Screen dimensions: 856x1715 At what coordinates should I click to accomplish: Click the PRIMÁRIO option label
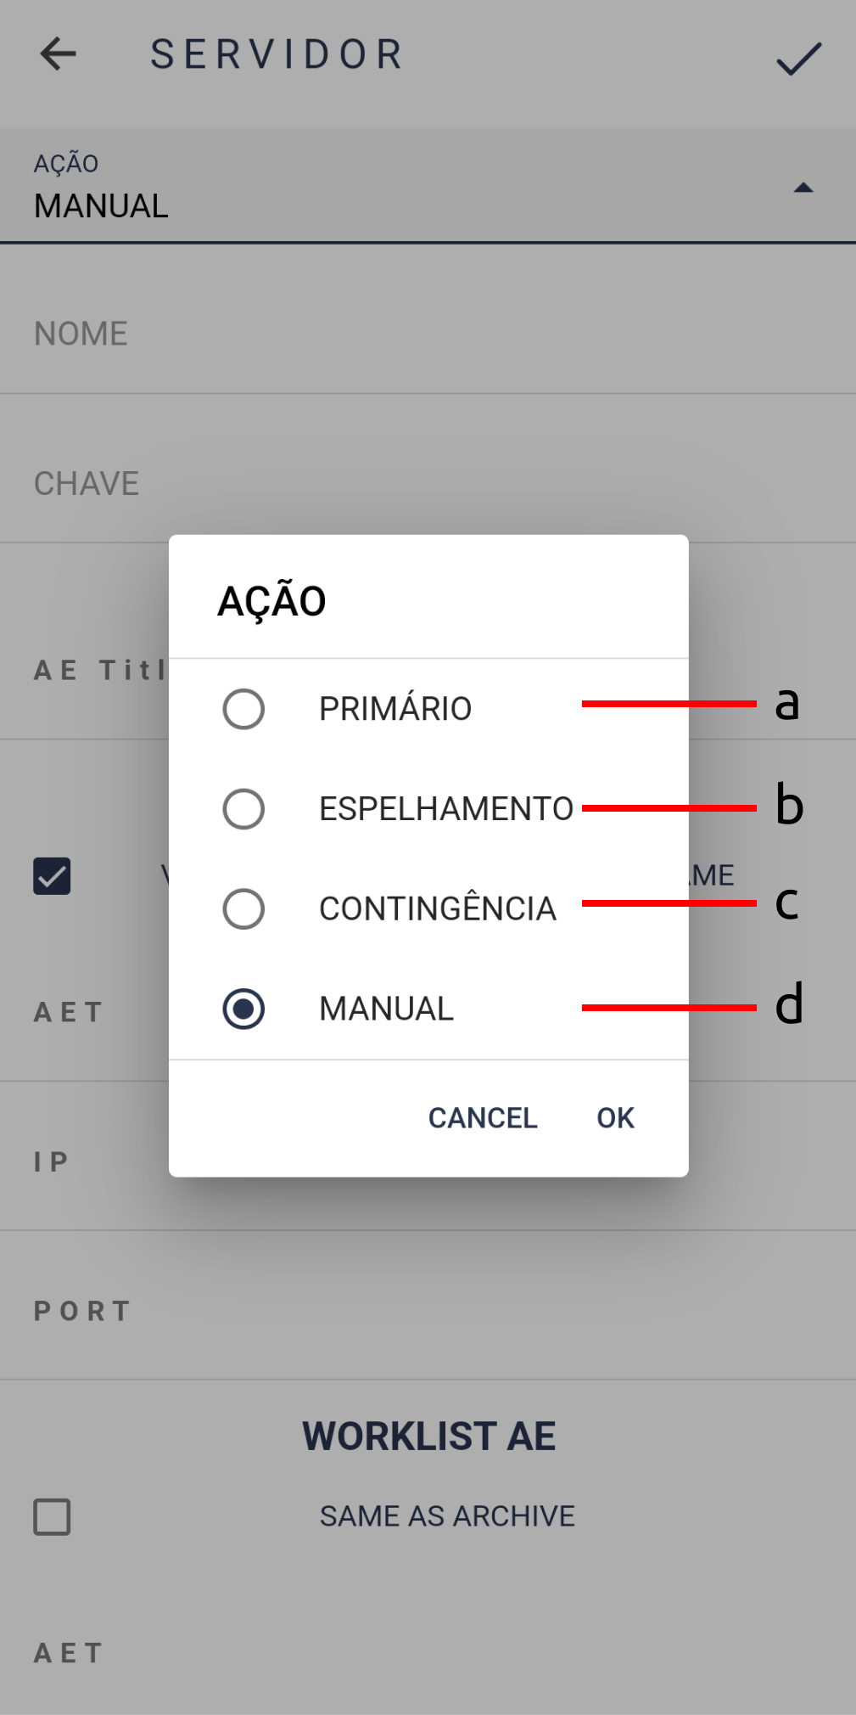(395, 709)
